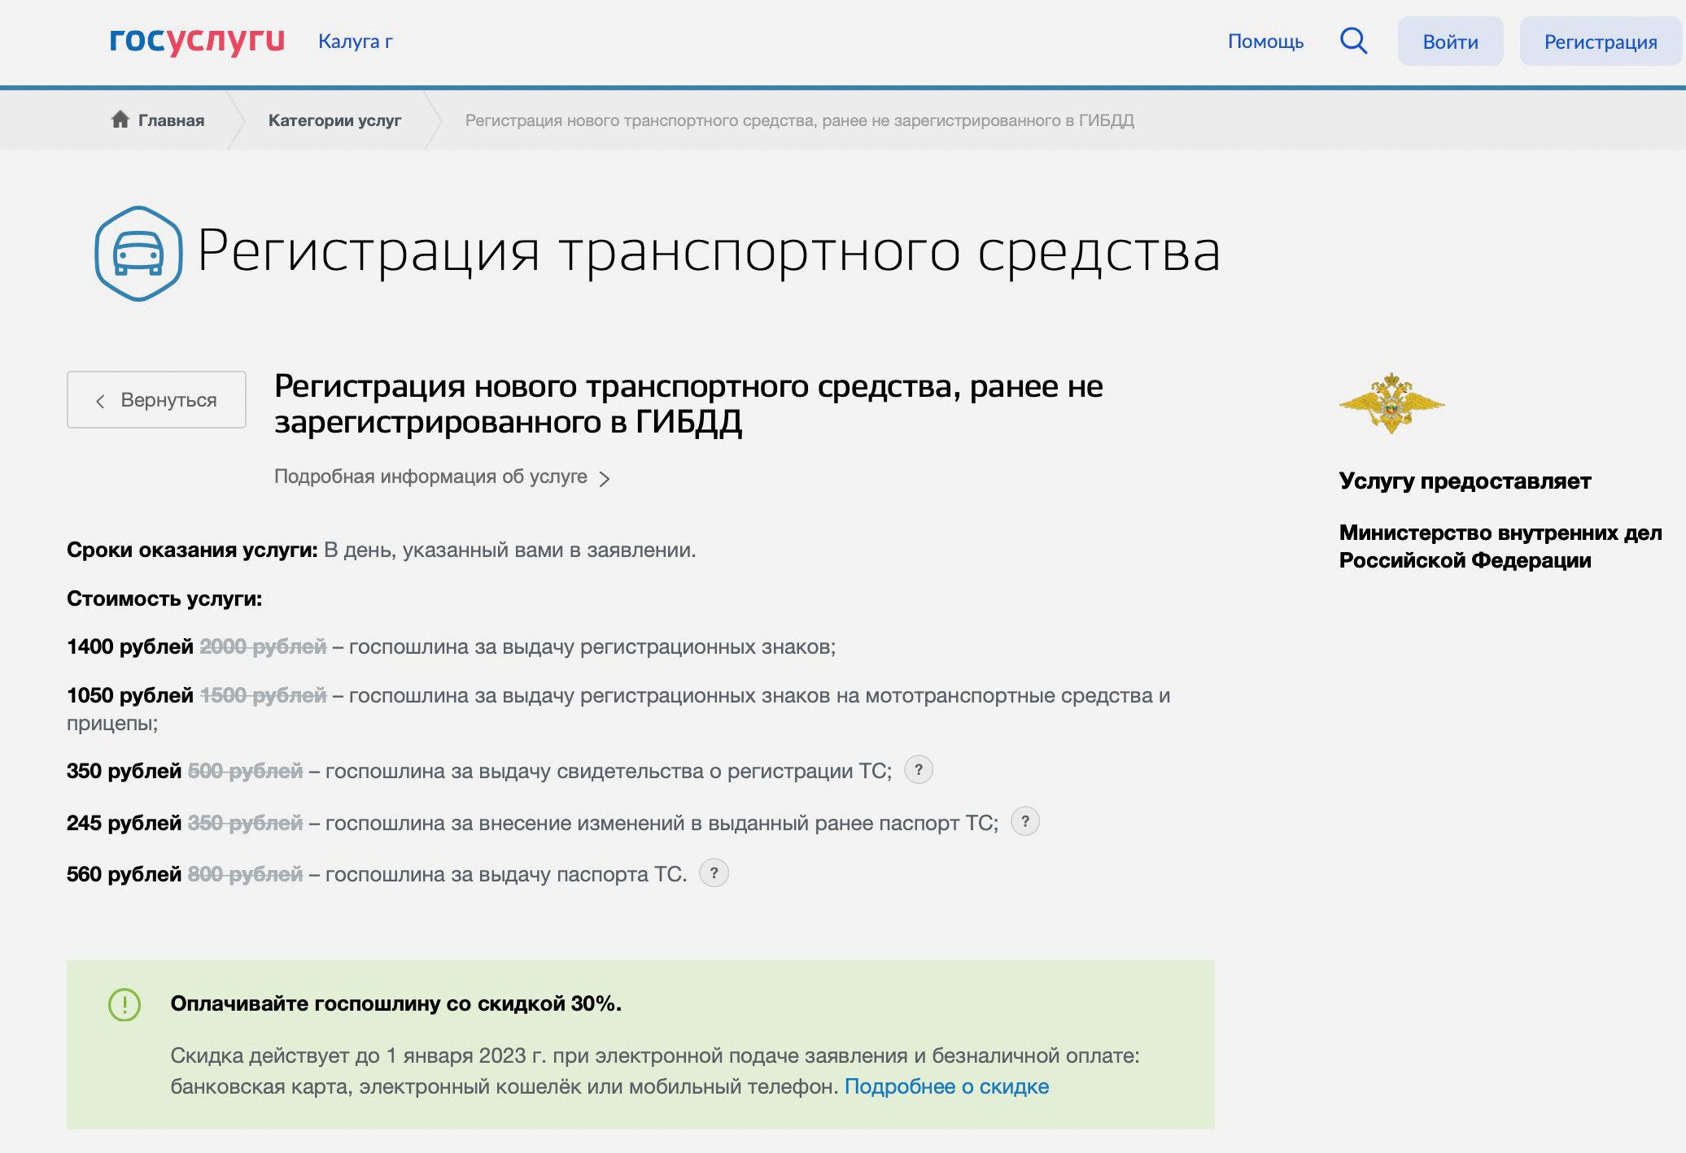Open help tooltip for 245 рублей fee
The height and width of the screenshot is (1153, 1686).
[x=1024, y=821]
